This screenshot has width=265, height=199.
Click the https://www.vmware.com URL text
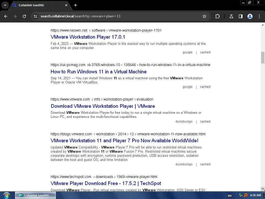(x=70, y=99)
